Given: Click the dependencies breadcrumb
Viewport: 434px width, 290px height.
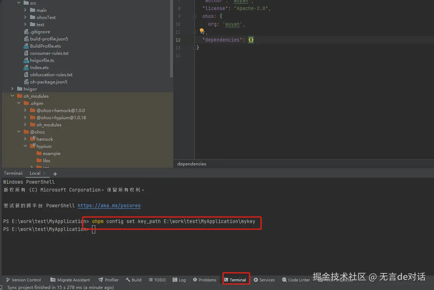Looking at the screenshot, I should (x=192, y=164).
